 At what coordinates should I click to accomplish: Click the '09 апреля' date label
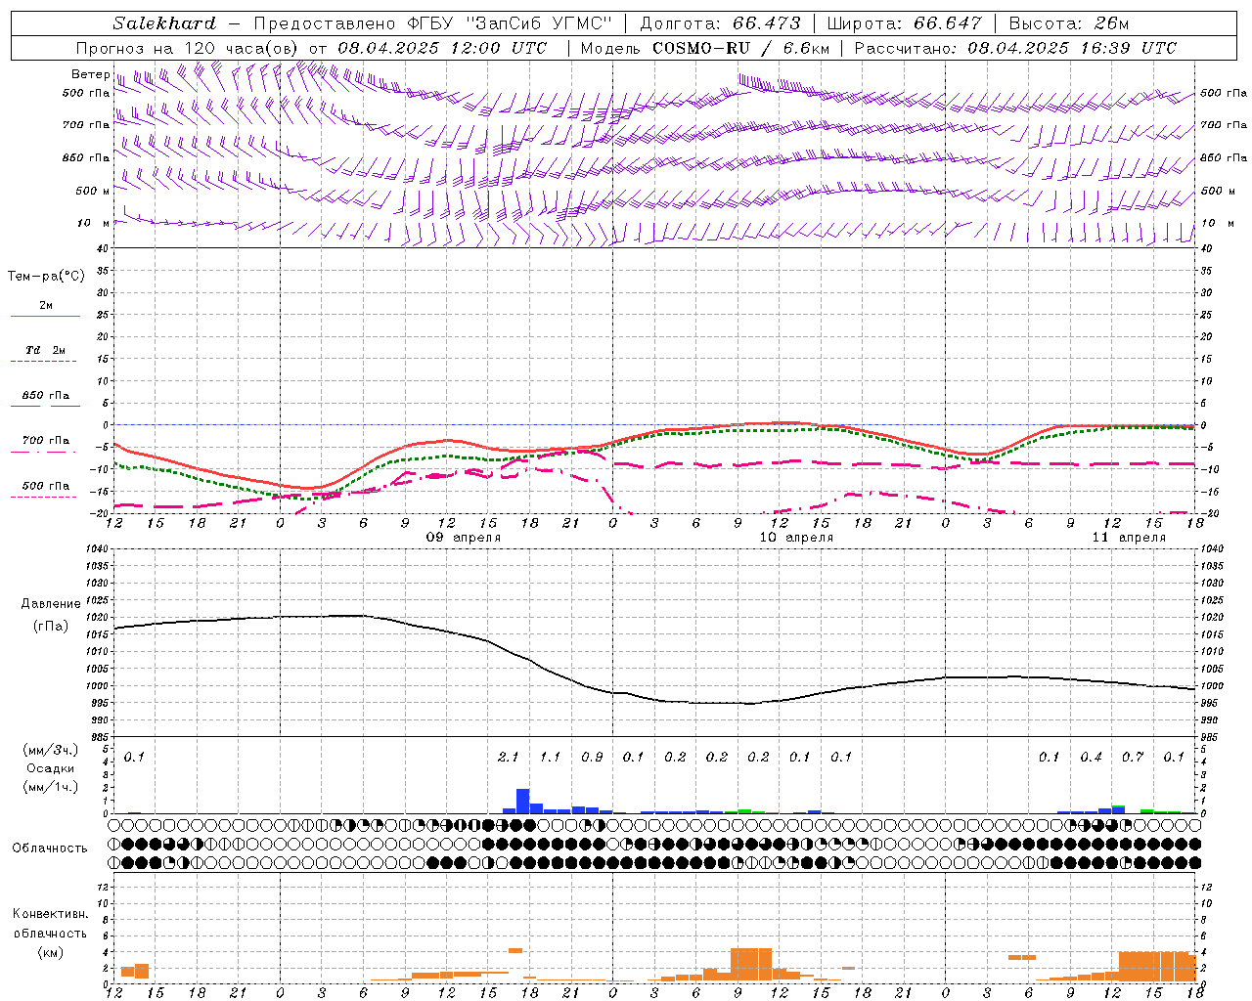click(x=464, y=538)
